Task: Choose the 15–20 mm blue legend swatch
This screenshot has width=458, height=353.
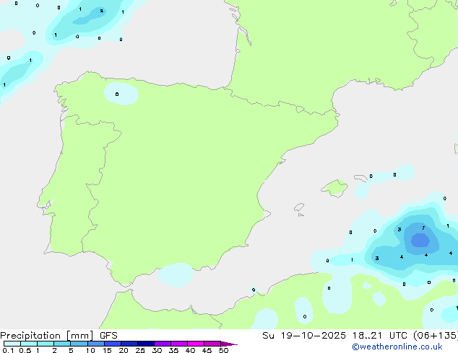Action: (113, 344)
